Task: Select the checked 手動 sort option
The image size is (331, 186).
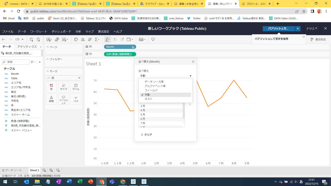Action: [165, 95]
